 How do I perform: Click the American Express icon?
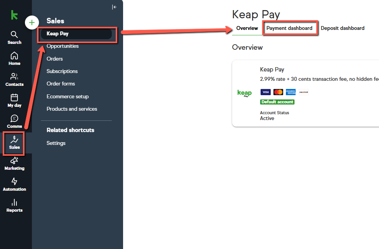(291, 92)
